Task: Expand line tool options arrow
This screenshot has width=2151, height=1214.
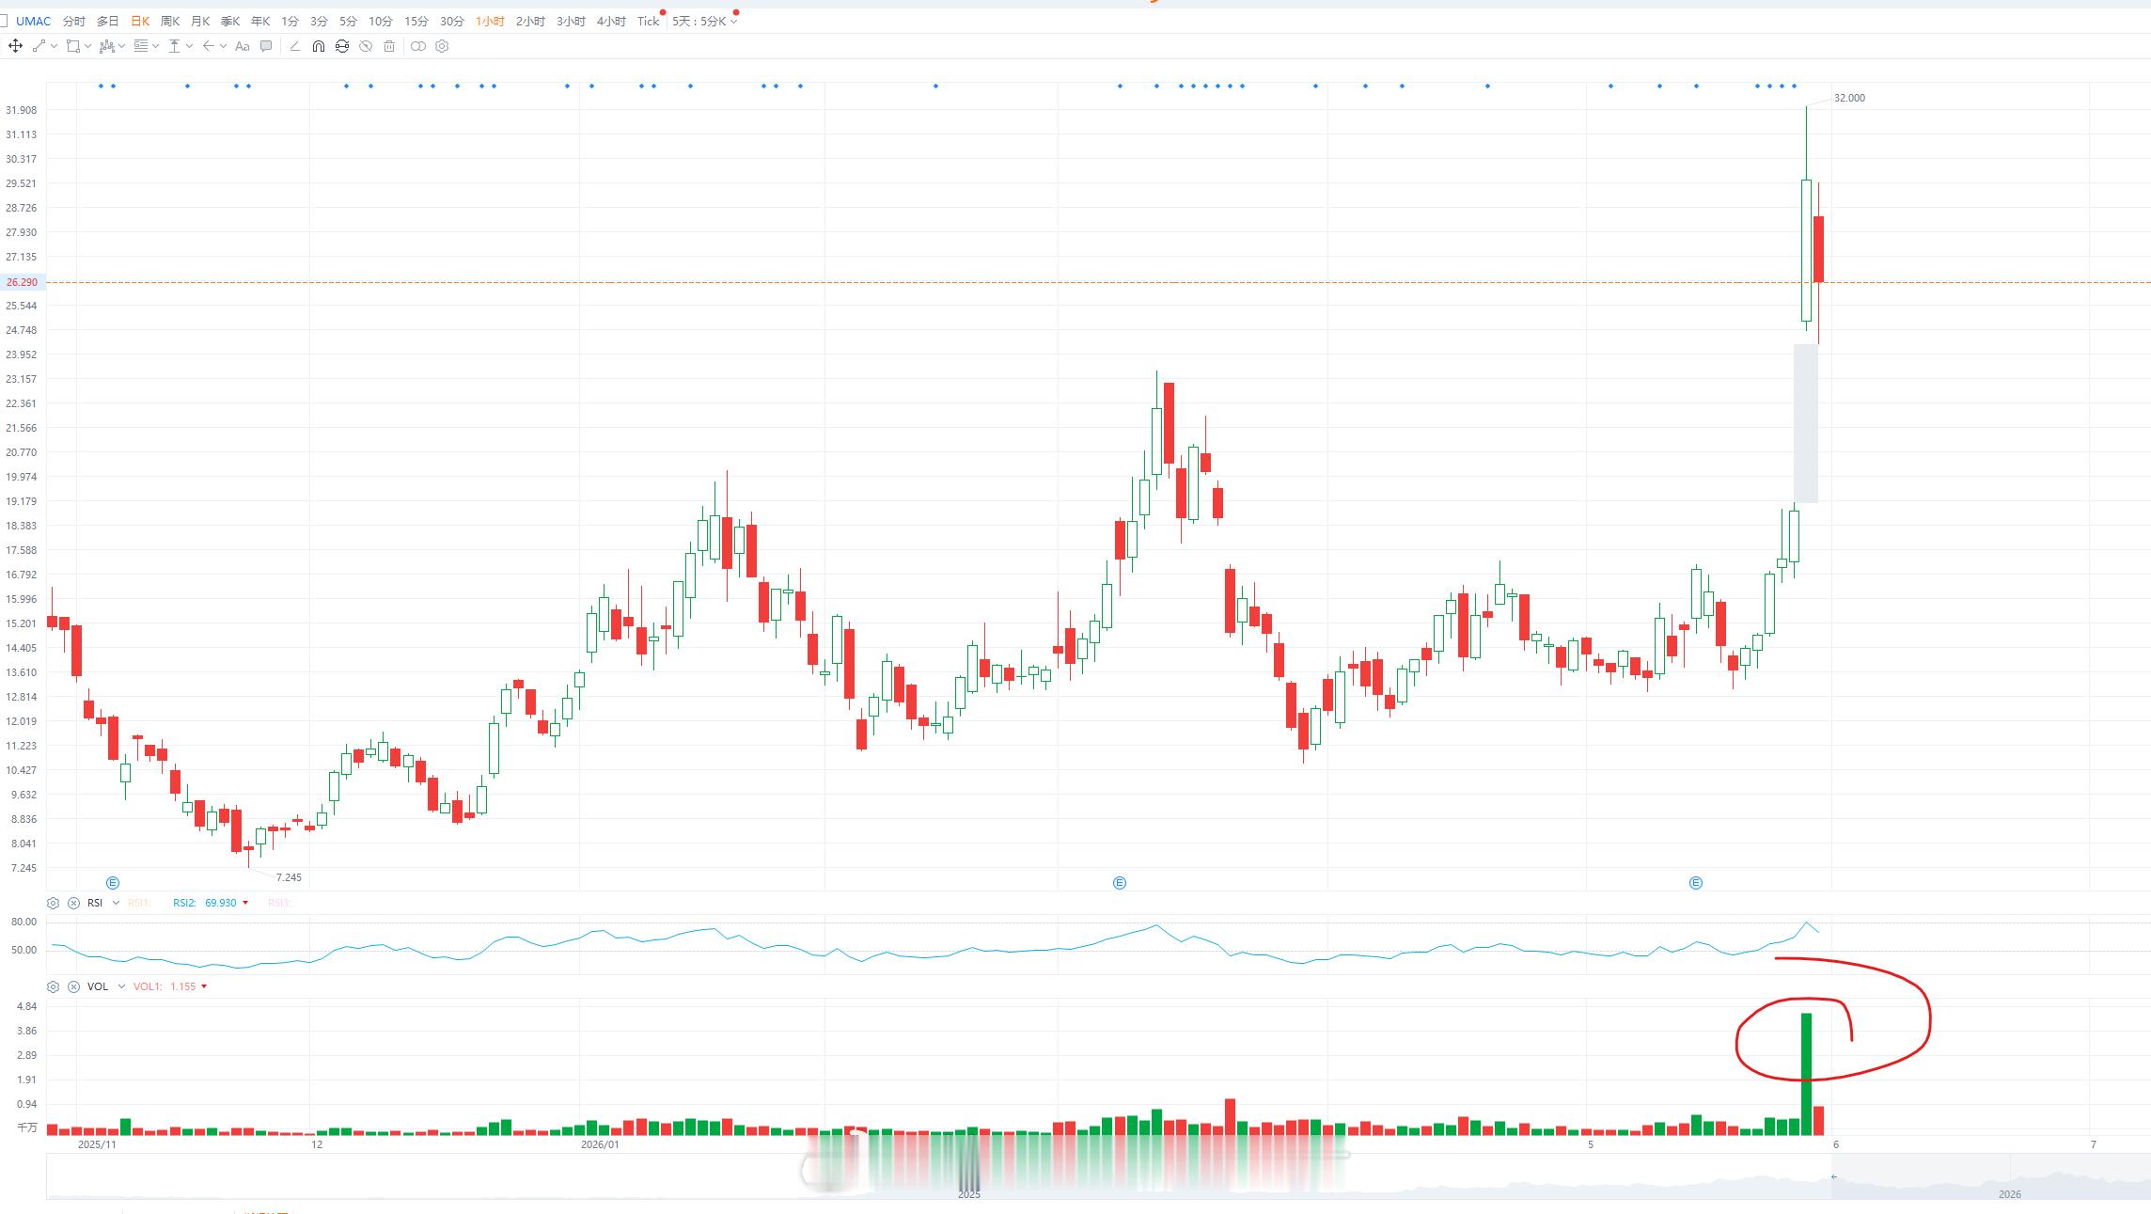Action: point(55,46)
